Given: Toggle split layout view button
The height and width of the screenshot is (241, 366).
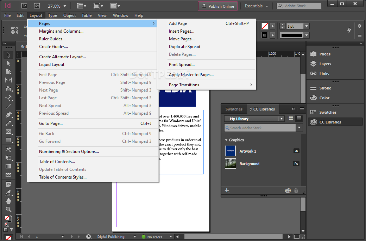Looking at the screenshot, I should (297, 236).
